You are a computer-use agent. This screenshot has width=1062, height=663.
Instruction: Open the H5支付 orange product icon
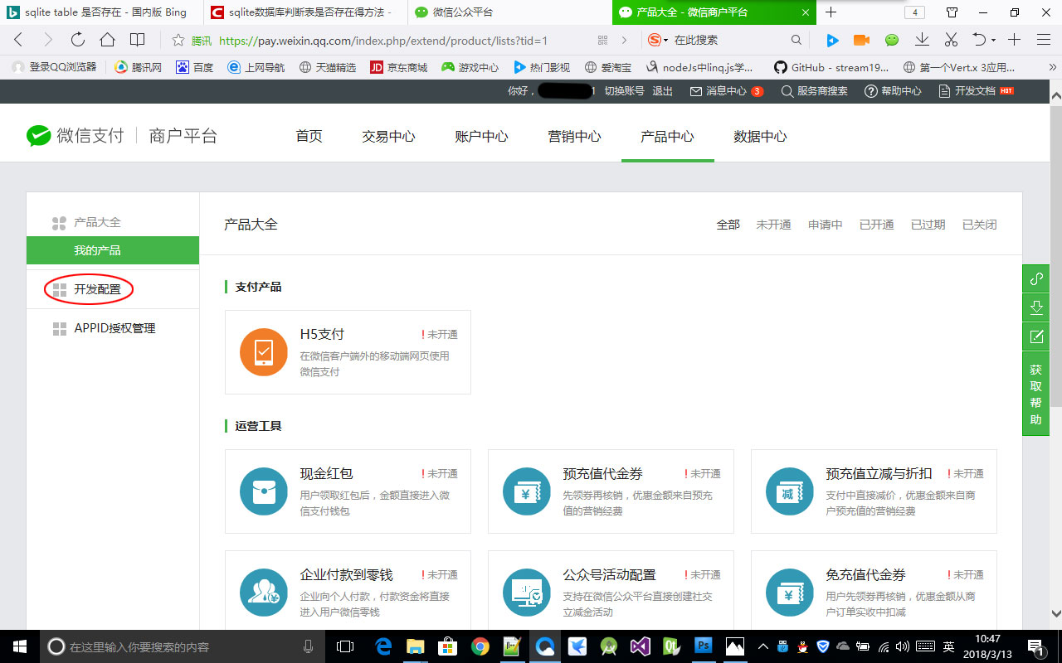coord(264,352)
